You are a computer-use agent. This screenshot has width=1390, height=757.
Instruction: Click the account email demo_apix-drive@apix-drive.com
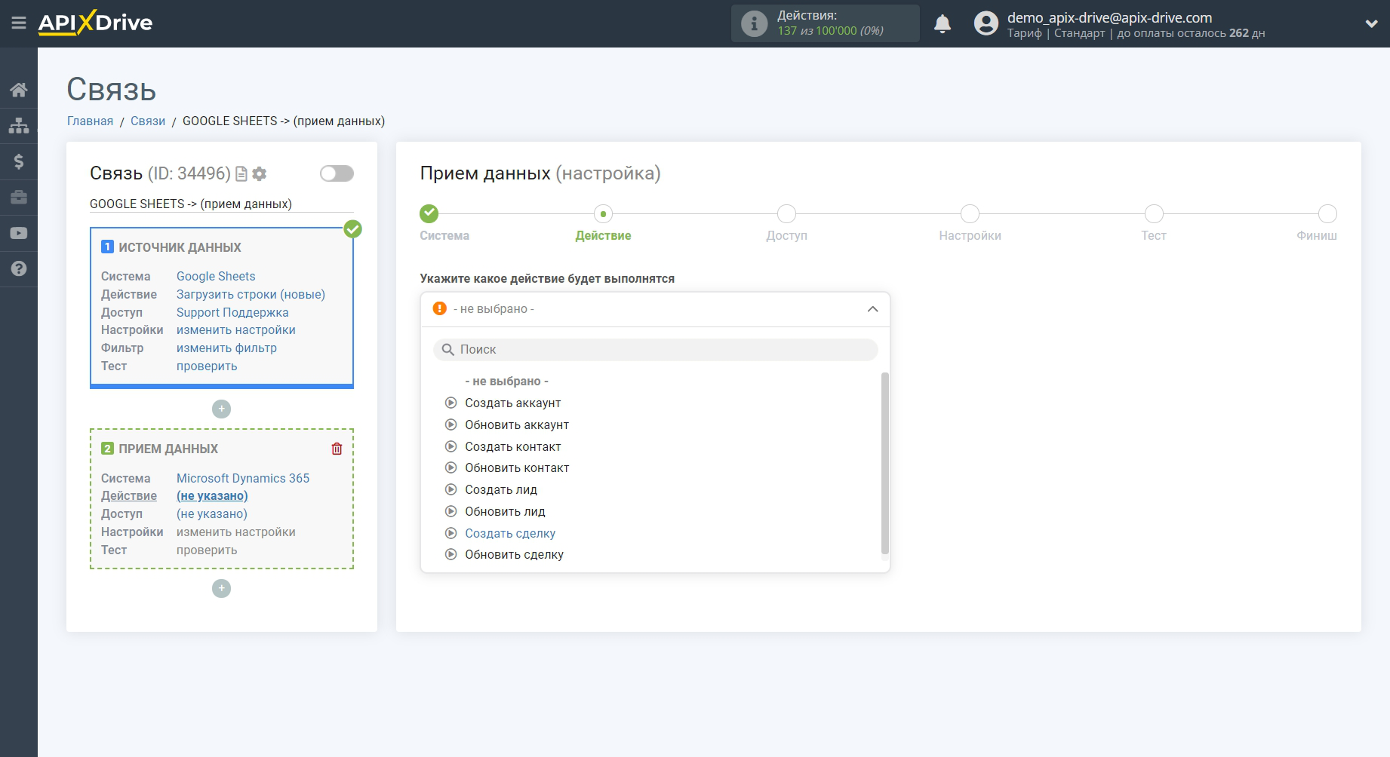coord(1109,17)
